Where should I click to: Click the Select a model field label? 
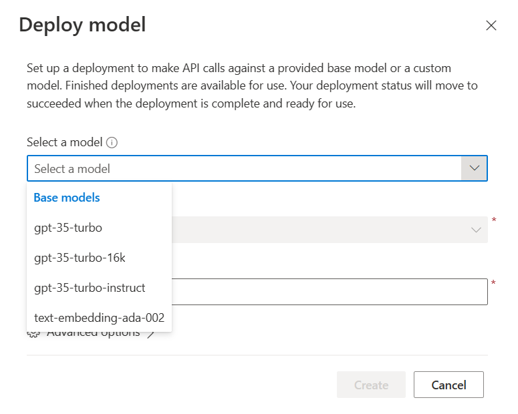pyautogui.click(x=64, y=142)
